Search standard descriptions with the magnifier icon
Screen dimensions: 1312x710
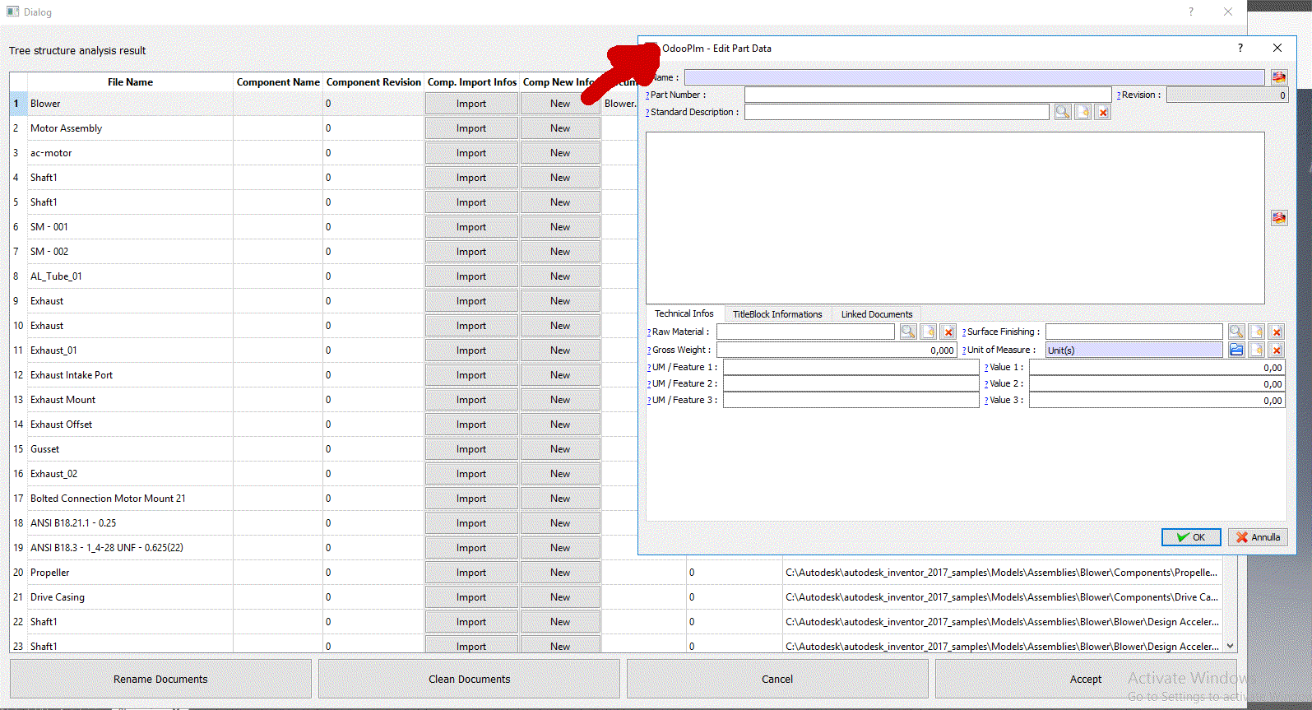pyautogui.click(x=1063, y=113)
